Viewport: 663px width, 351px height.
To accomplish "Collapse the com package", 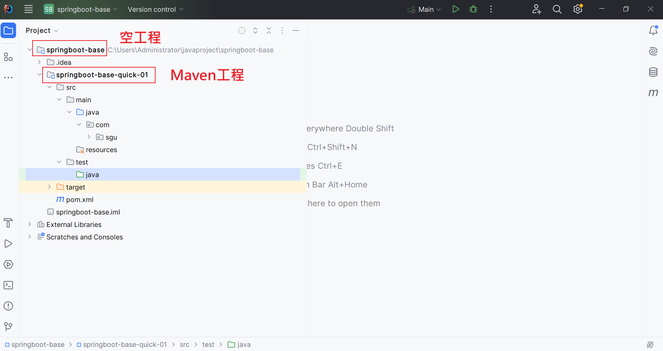I will (79, 125).
